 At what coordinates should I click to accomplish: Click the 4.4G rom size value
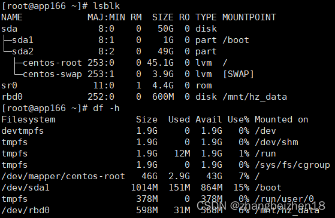pyautogui.click(x=163, y=85)
